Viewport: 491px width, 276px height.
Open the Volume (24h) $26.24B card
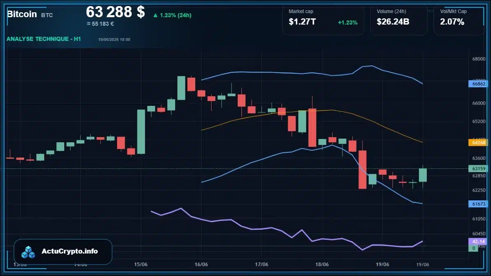[399, 20]
